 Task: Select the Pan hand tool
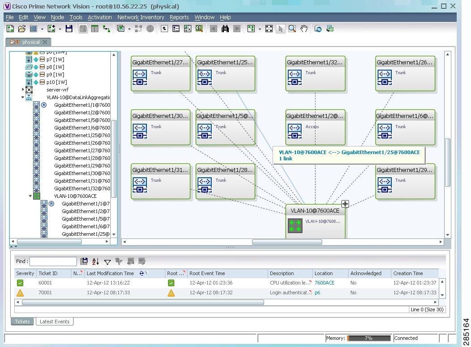click(304, 29)
